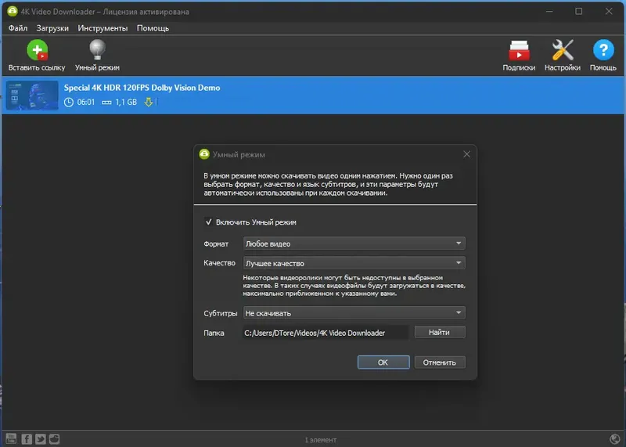Image resolution: width=626 pixels, height=447 pixels.
Task: Click the Twitter icon in status bar
Action: click(41, 439)
